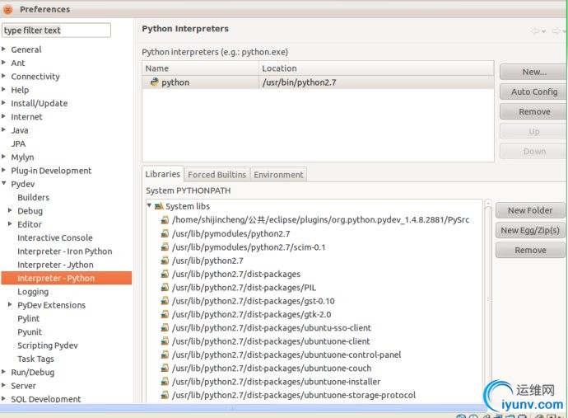Click icon beside dist-packages/PIL entry
Screen dimensions: 568x418
(165, 288)
